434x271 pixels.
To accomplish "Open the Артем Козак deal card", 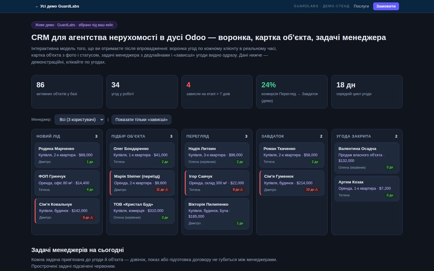I will click(x=367, y=189).
